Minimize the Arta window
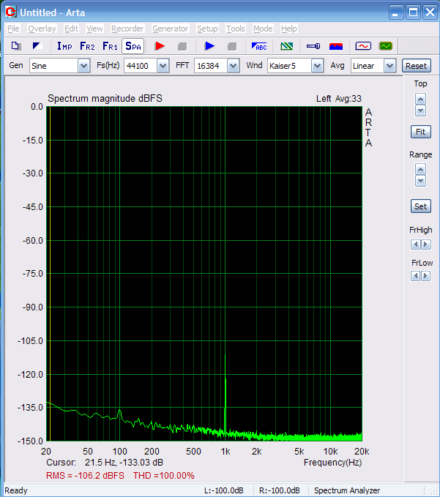This screenshot has width=440, height=497. pyautogui.click(x=396, y=12)
